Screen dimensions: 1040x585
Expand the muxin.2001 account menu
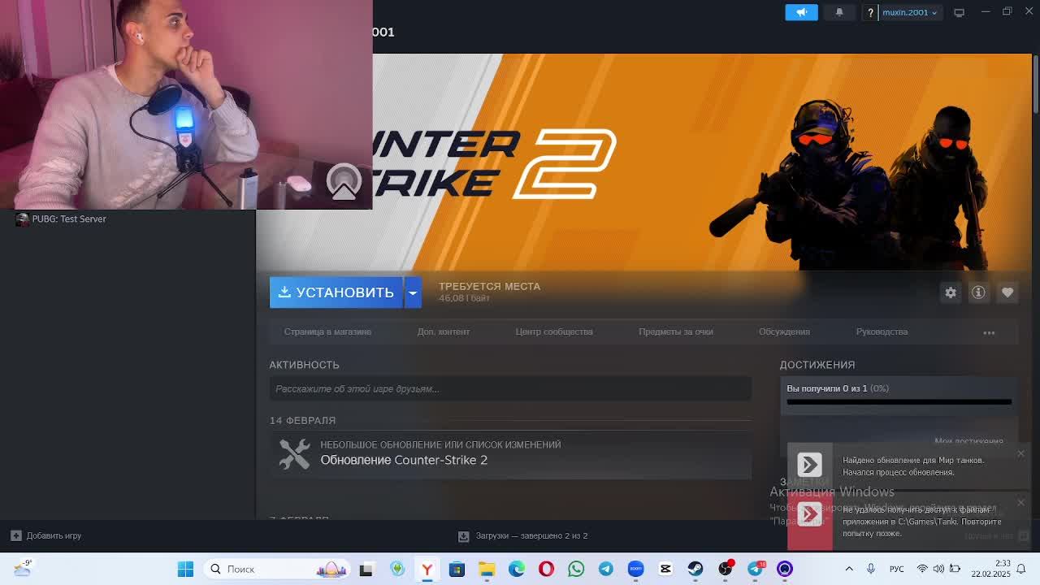(909, 12)
